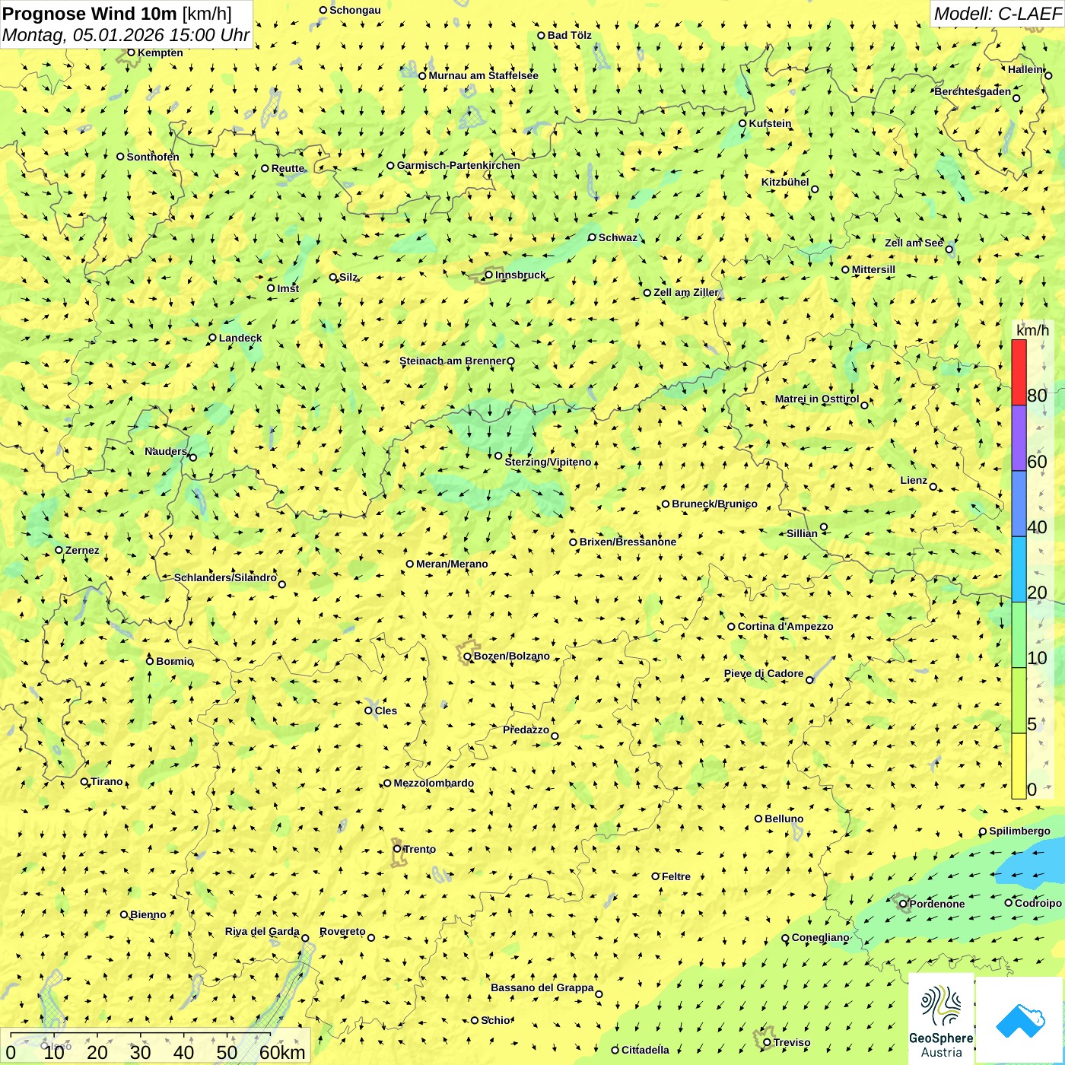Click the Bruneck/Brunico label
Image resolution: width=1065 pixels, height=1065 pixels.
point(714,504)
